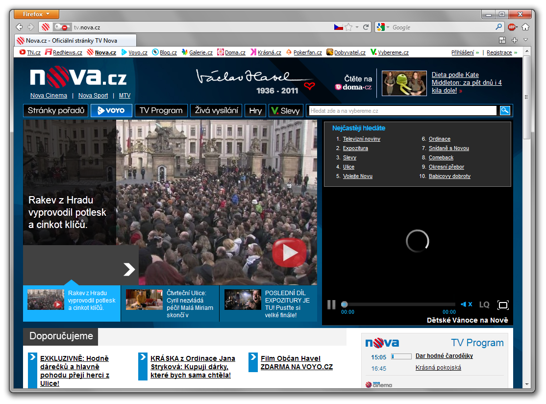This screenshot has height=404, width=546.
Task: Bookmark this page with the star icon
Action: (x=348, y=27)
